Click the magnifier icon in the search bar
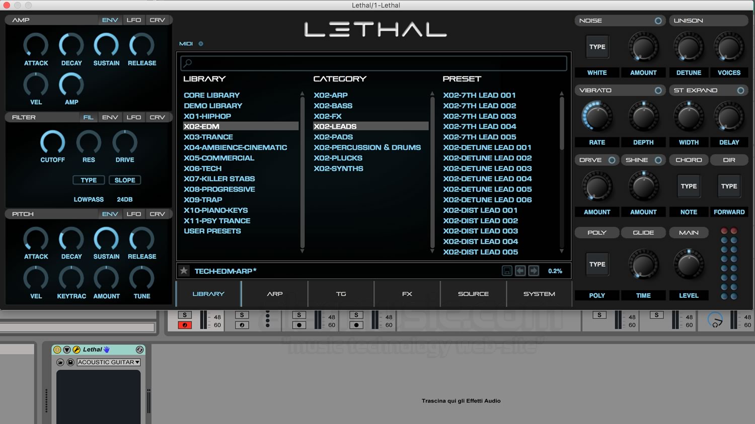This screenshot has width=755, height=424. point(188,63)
